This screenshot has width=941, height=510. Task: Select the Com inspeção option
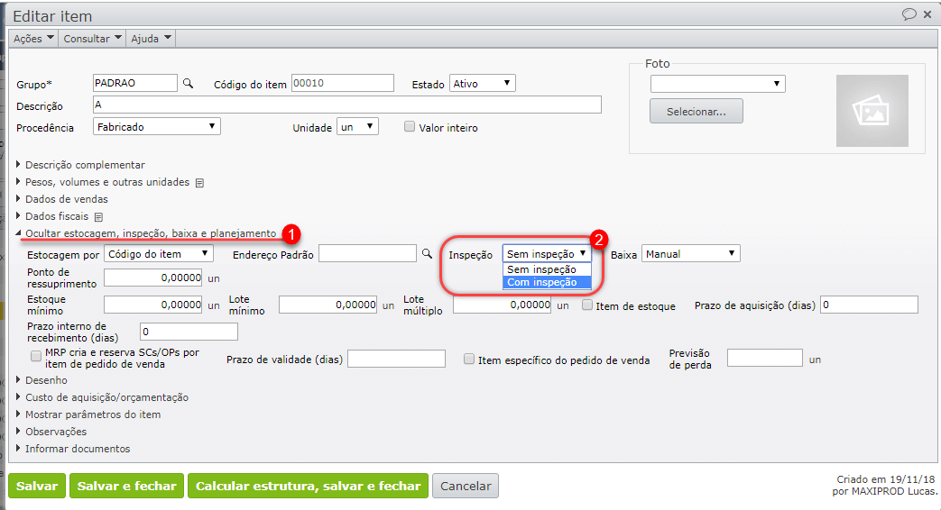coord(547,282)
